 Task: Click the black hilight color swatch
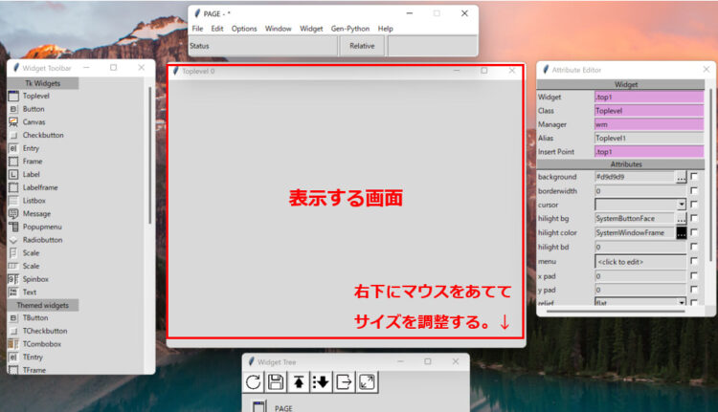pyautogui.click(x=682, y=232)
